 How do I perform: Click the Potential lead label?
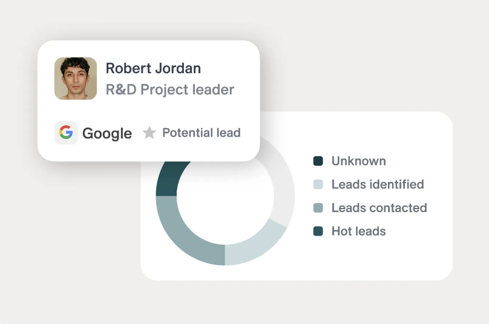202,133
